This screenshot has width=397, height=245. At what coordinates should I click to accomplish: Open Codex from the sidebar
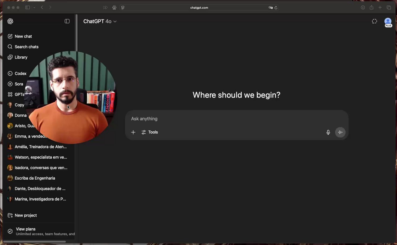pos(20,73)
